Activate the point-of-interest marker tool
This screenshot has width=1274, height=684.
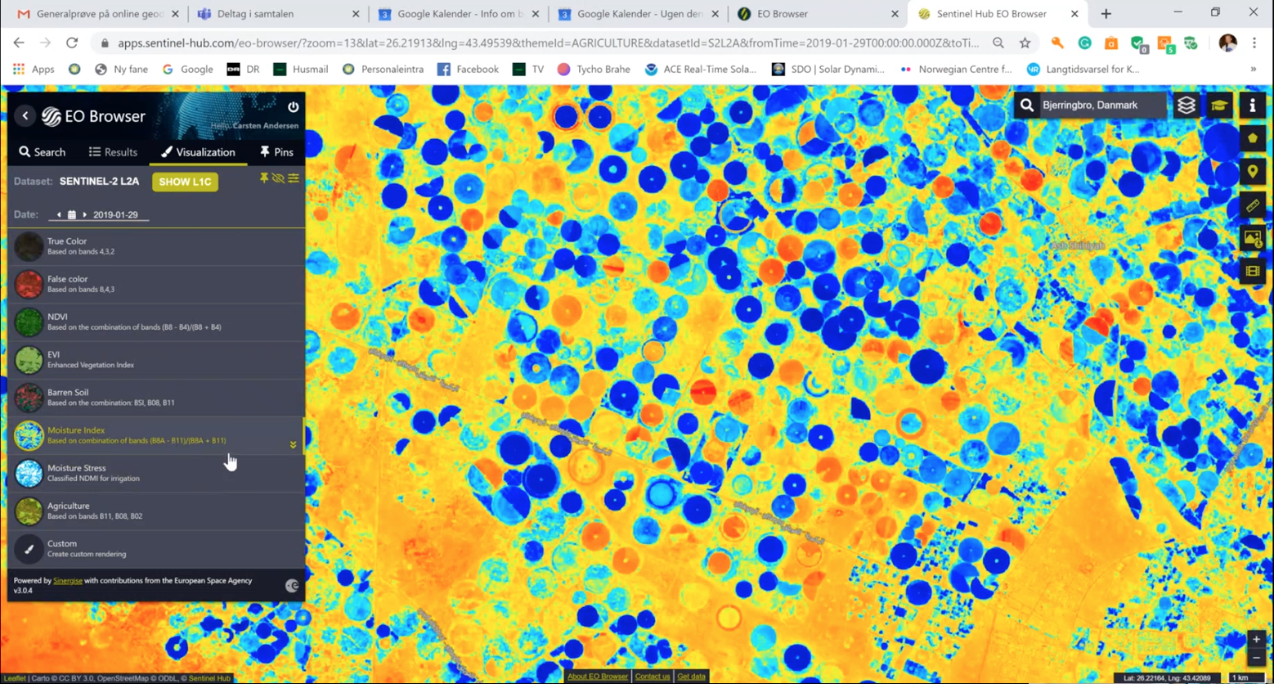[1252, 172]
